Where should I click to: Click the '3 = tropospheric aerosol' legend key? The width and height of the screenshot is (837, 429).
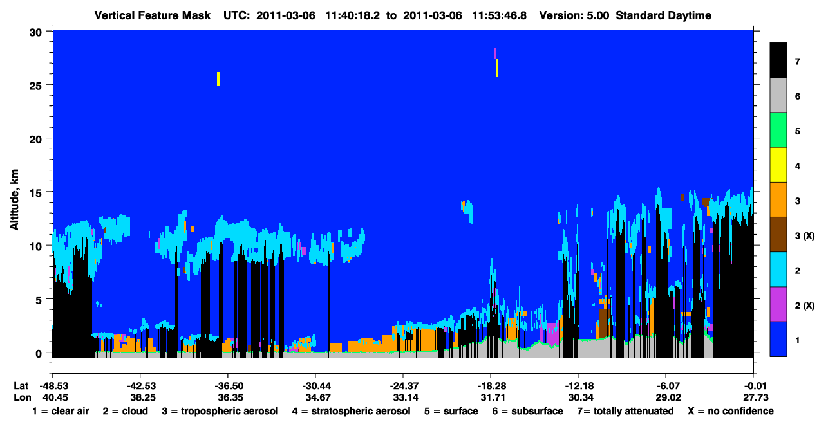(x=220, y=411)
